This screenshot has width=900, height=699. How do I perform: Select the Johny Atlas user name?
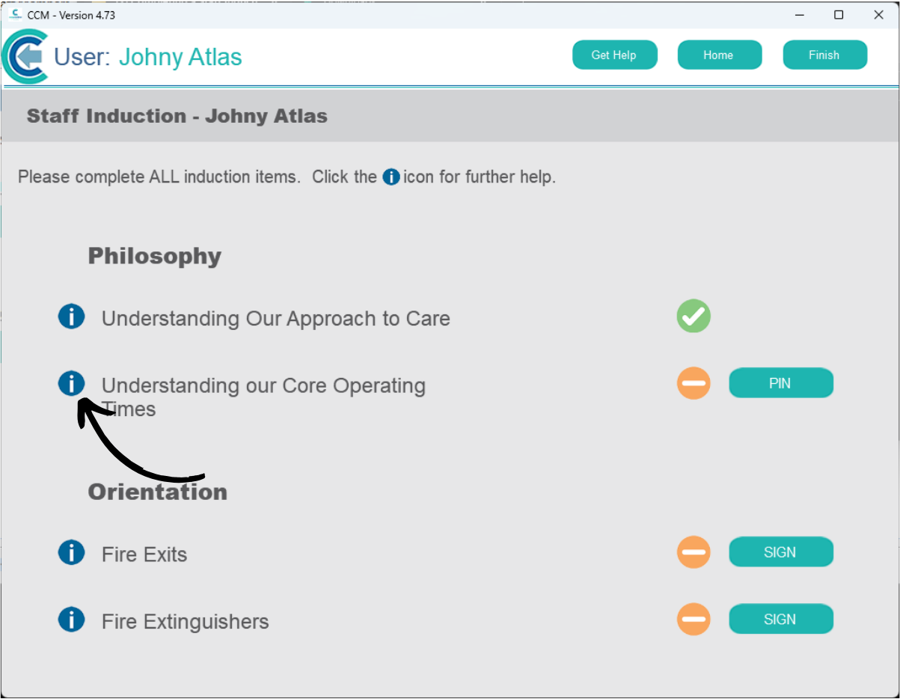click(180, 57)
